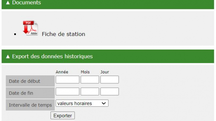The width and height of the screenshot is (216, 121).
Task: Focus the Date de fin day field
Action: pyautogui.click(x=109, y=92)
